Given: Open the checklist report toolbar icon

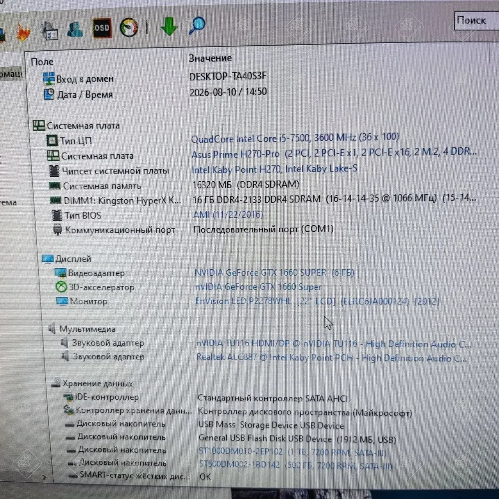Looking at the screenshot, I should [x=50, y=30].
